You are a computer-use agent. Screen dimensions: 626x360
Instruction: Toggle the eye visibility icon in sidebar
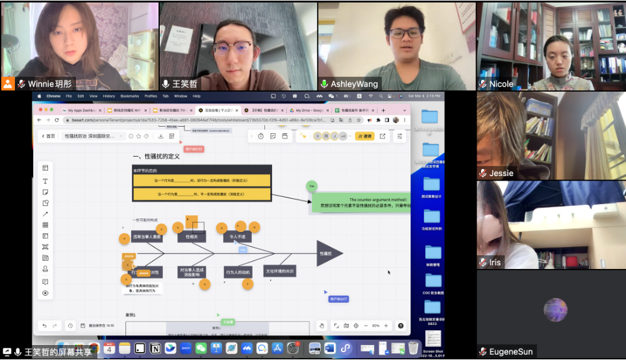[45, 293]
